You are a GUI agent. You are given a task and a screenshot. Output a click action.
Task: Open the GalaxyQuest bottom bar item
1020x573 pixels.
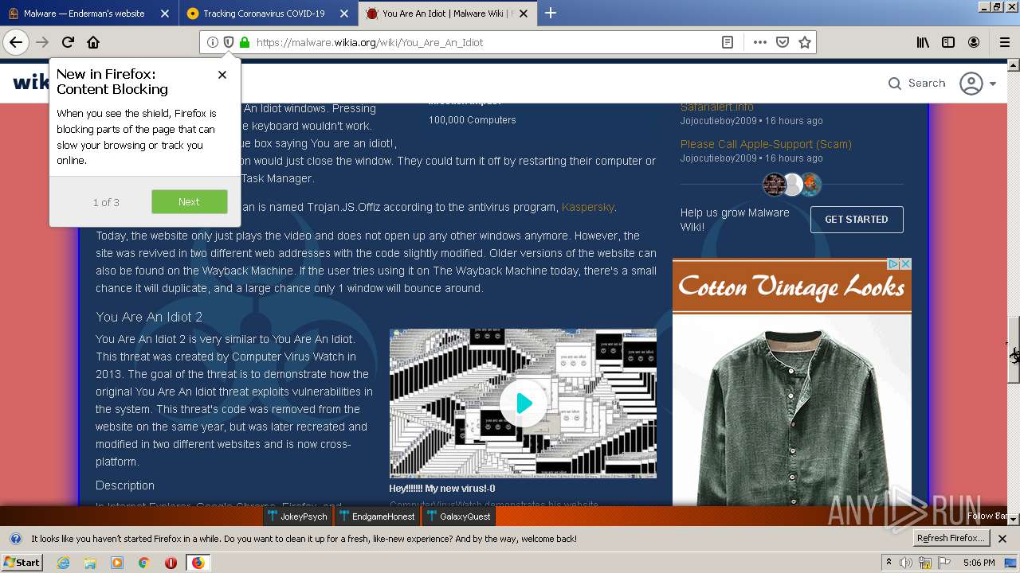pos(458,516)
